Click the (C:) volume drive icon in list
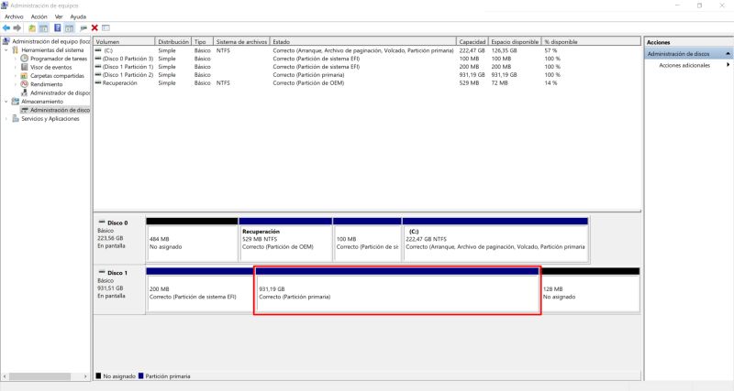The height and width of the screenshot is (391, 734). click(98, 50)
